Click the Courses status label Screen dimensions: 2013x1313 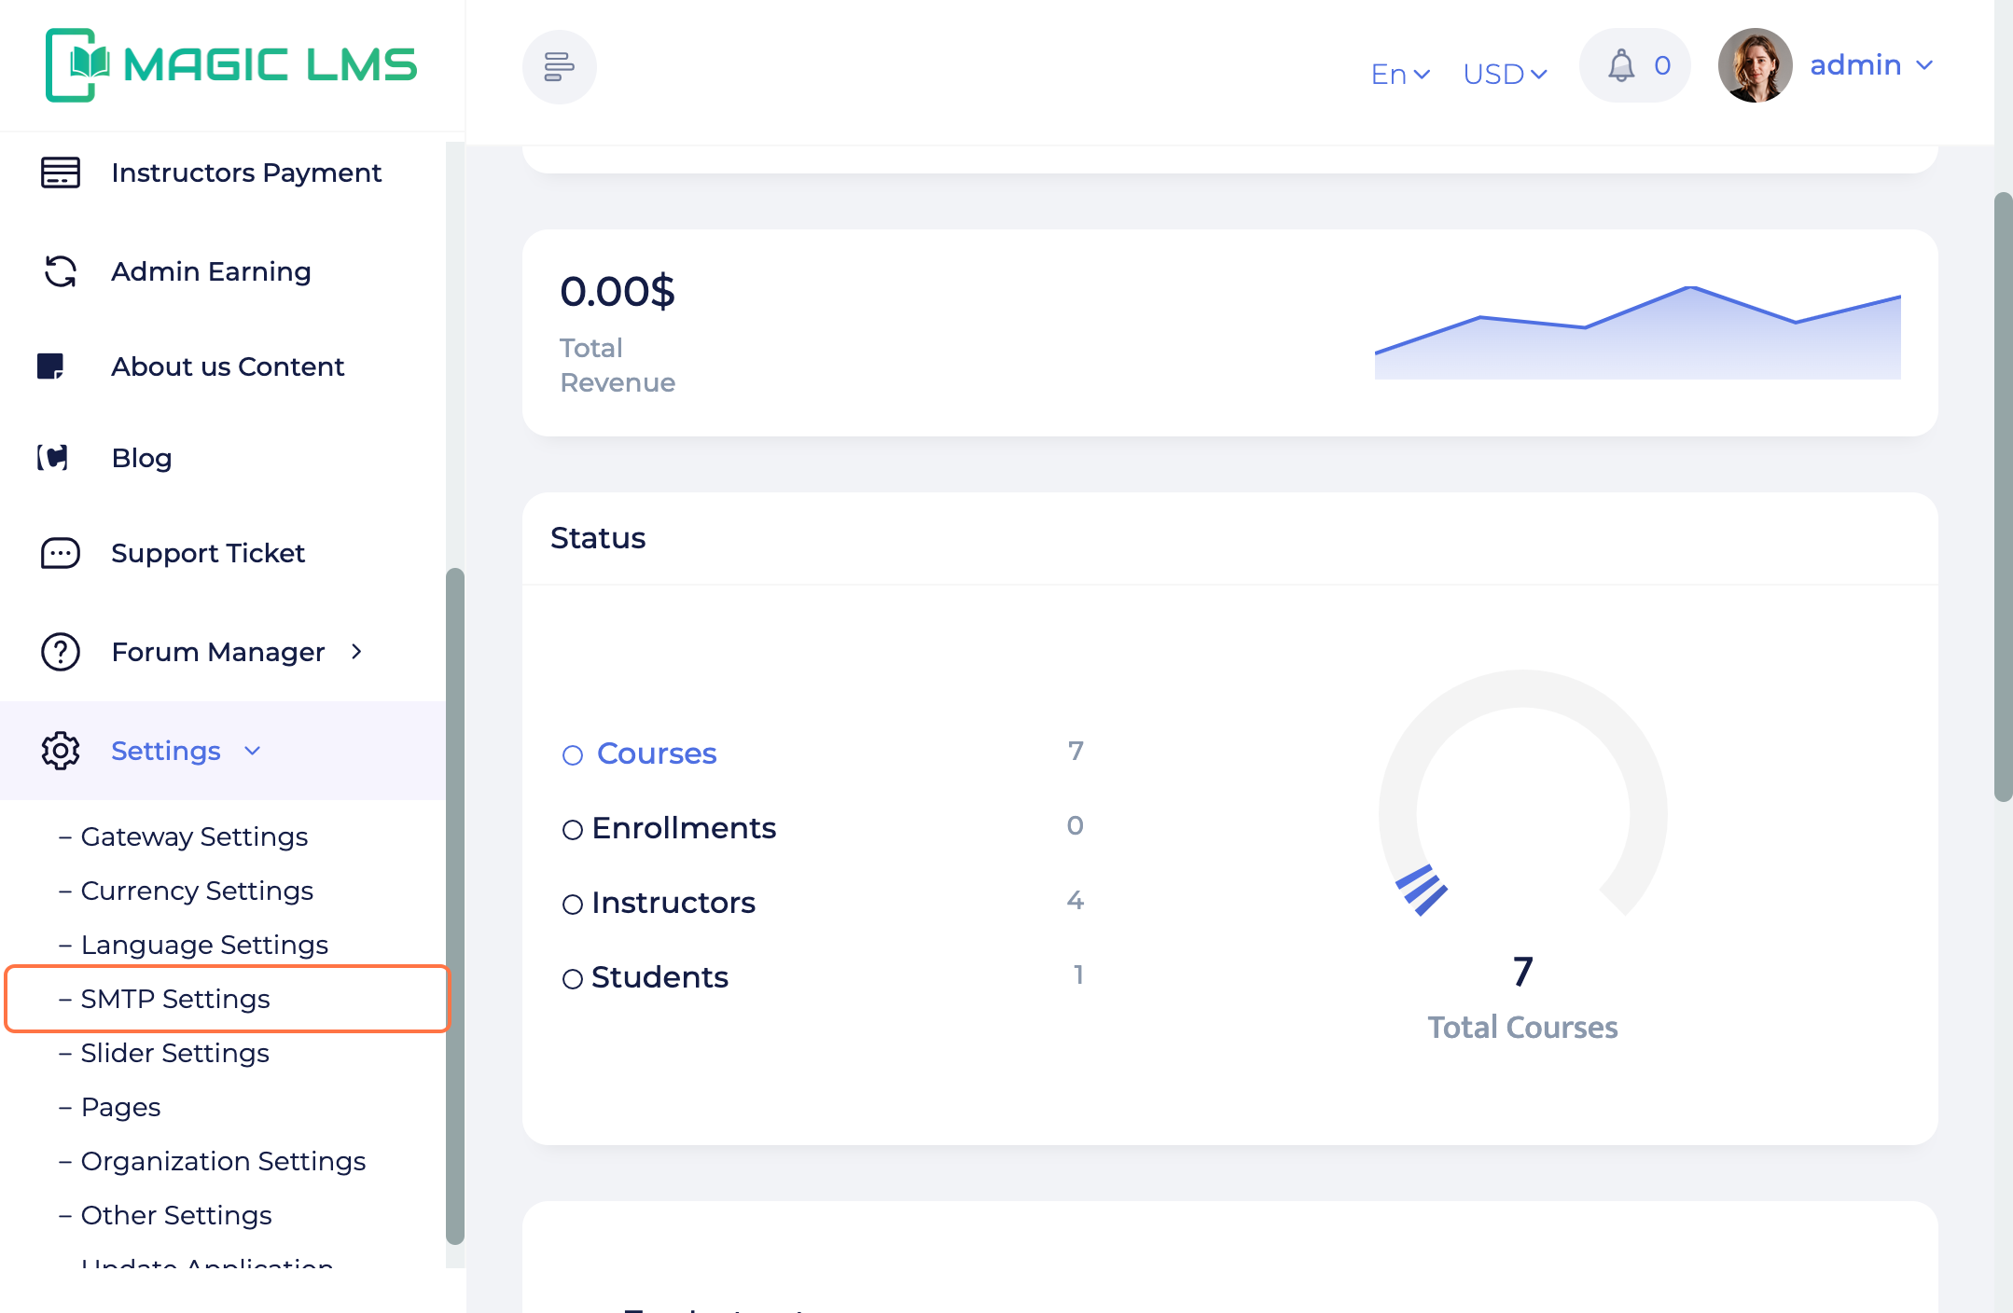click(x=657, y=753)
